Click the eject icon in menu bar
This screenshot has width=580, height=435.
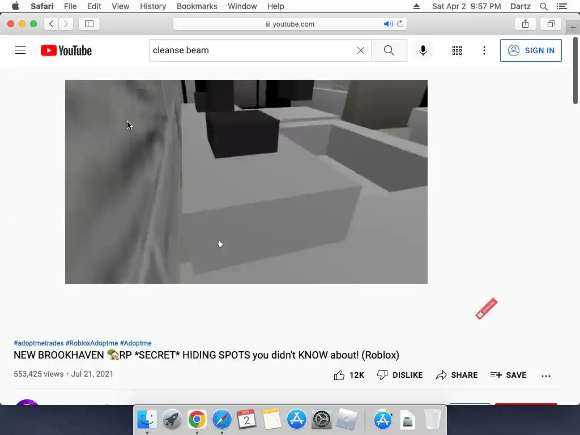click(416, 6)
